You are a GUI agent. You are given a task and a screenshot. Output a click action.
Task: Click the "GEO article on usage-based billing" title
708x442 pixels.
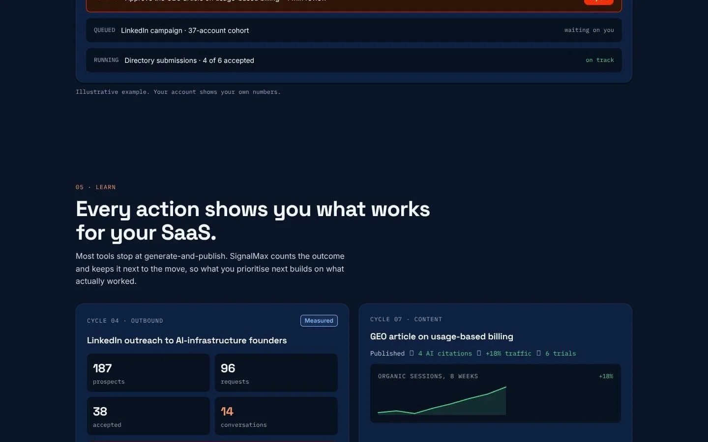442,336
